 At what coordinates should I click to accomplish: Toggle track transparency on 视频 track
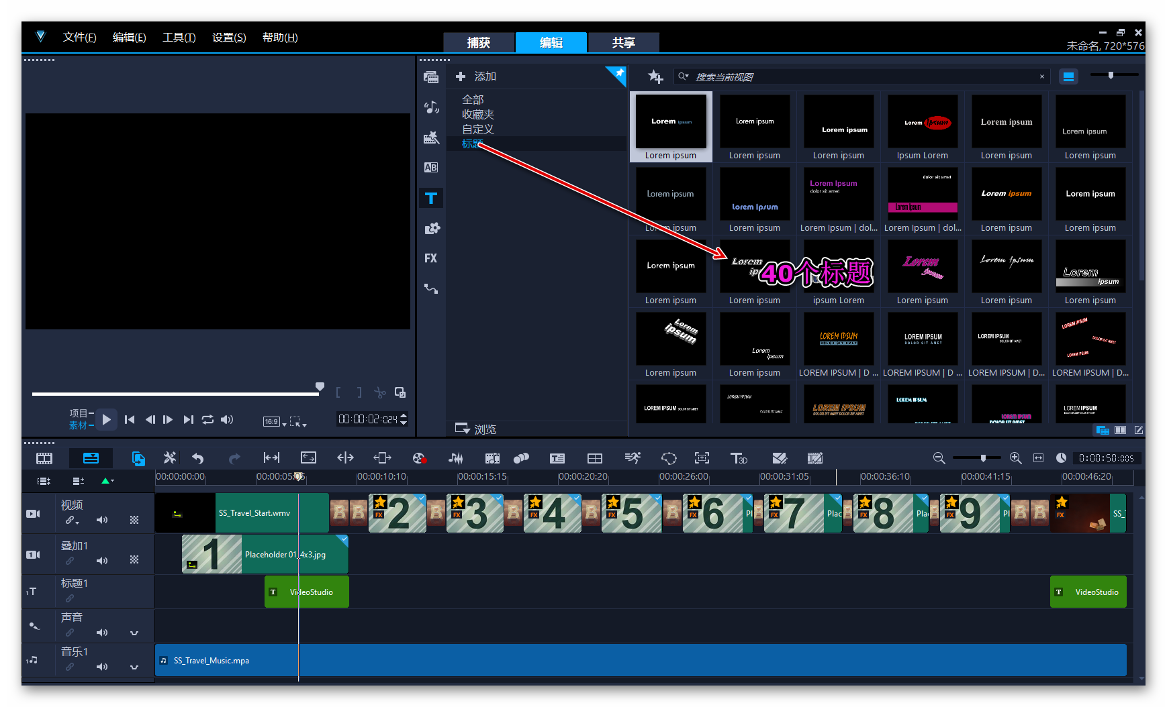(134, 520)
